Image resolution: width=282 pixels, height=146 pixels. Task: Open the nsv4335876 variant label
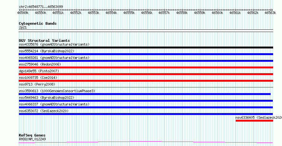tap(54, 44)
